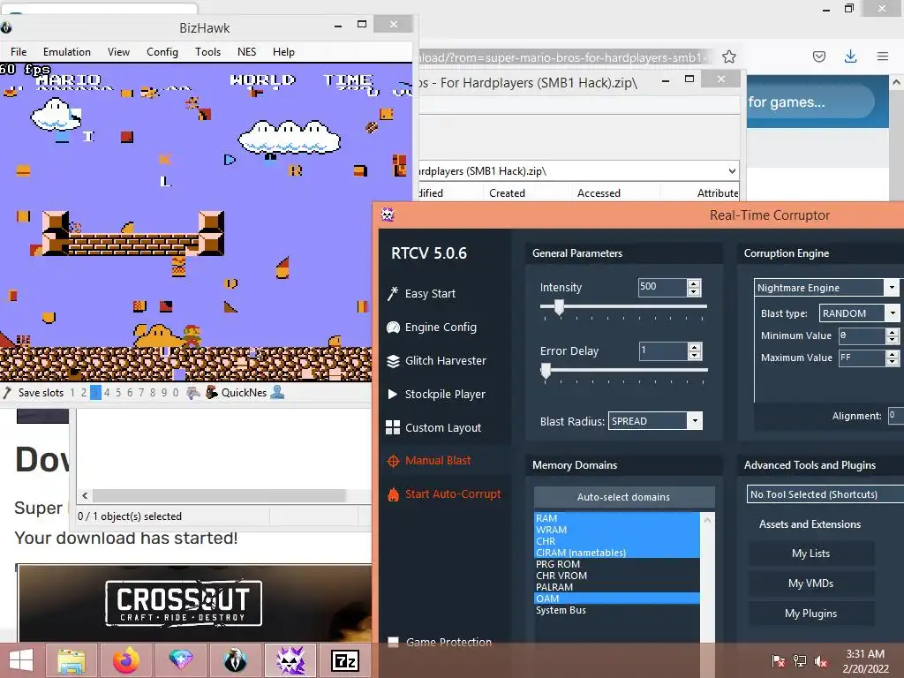The width and height of the screenshot is (904, 678).
Task: Open the Windows Start button
Action: point(21,660)
